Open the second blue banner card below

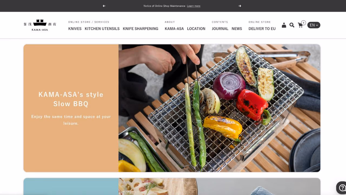point(172,186)
